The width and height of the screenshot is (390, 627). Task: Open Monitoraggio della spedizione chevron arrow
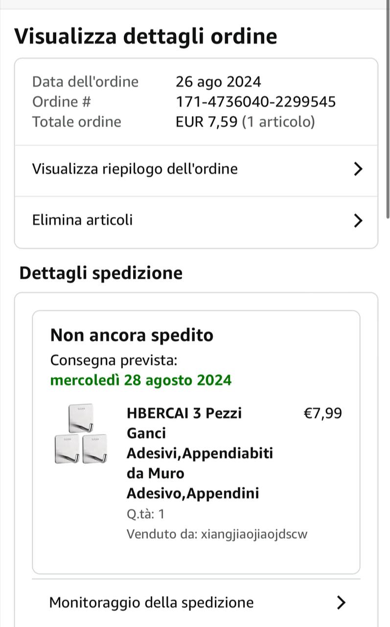342,602
